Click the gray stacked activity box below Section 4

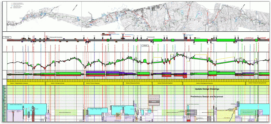154,100
